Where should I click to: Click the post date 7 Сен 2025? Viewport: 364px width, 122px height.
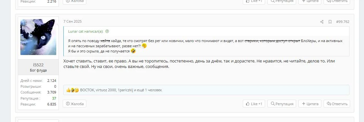tap(73, 21)
